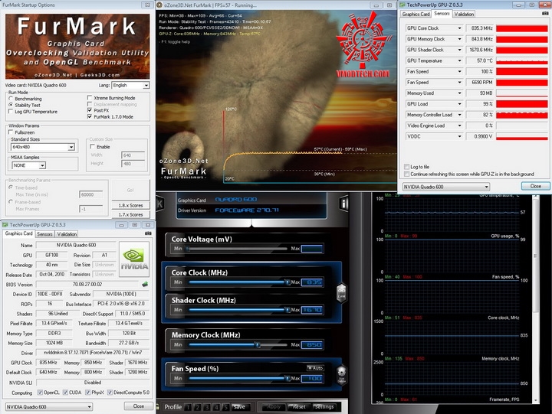Click the Memory Clock slider handle

(x=258, y=345)
